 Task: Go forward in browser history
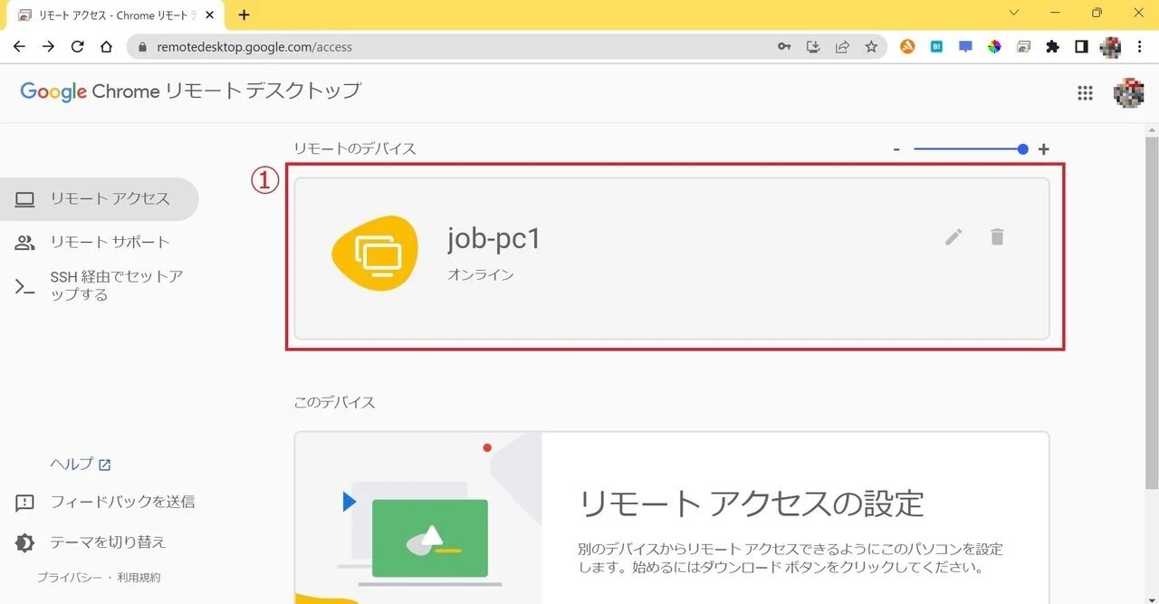tap(48, 47)
